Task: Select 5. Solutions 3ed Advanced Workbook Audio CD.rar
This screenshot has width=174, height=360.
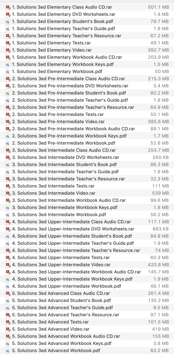Action: pyautogui.click(x=66, y=336)
